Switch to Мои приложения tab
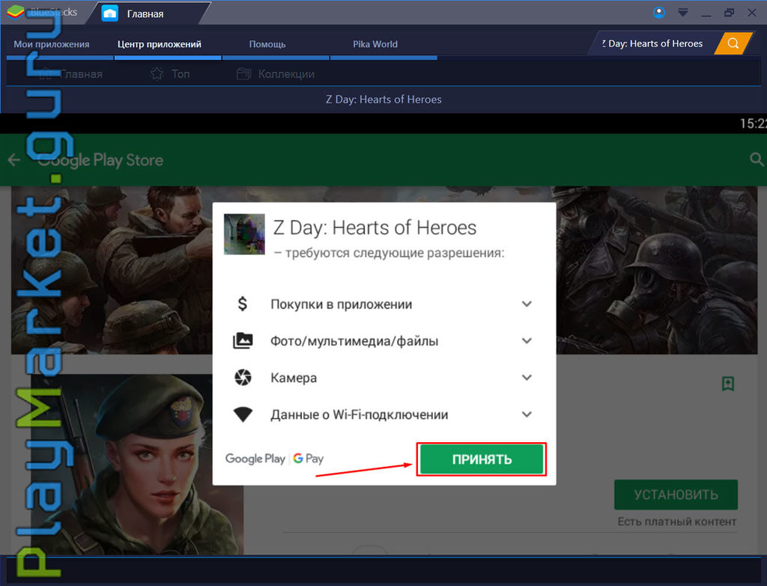 (52, 44)
